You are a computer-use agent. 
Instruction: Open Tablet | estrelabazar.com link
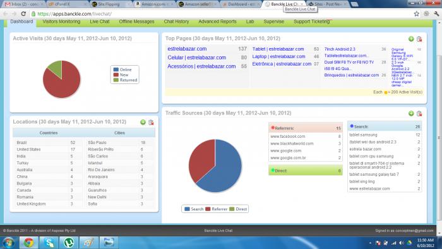[x=278, y=49]
